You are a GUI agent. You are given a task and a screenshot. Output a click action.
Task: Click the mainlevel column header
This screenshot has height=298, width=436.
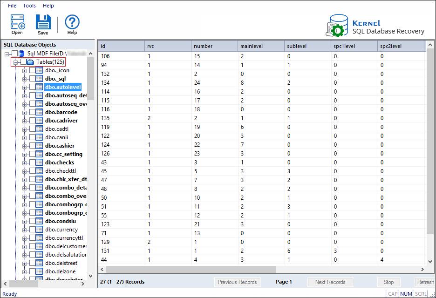click(x=261, y=46)
